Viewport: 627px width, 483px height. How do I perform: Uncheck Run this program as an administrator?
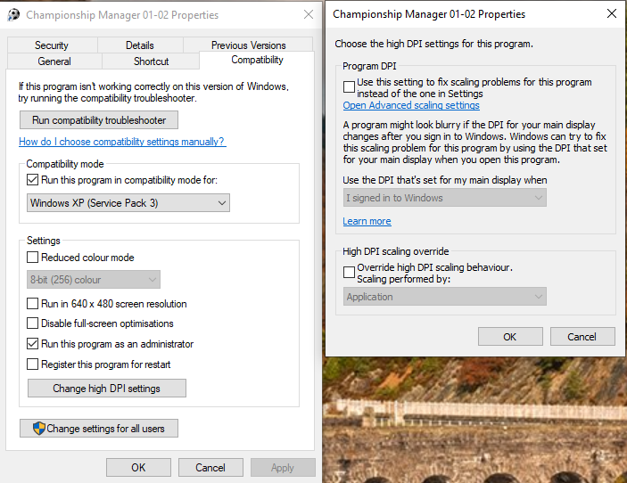pyautogui.click(x=32, y=344)
